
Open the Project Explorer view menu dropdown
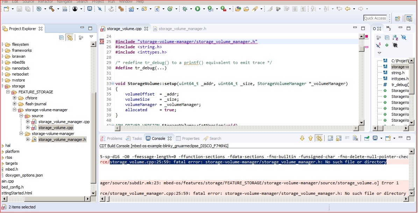click(91, 37)
